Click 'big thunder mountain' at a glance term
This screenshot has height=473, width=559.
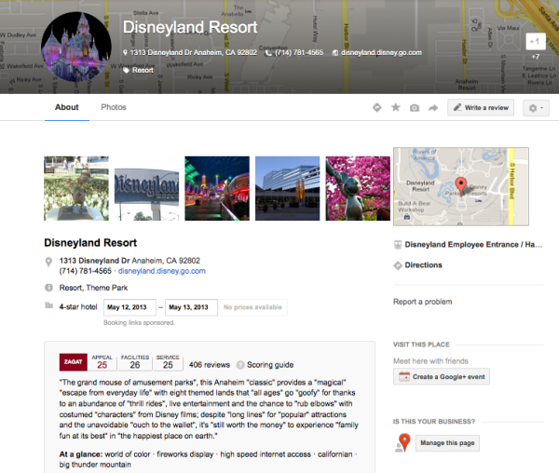click(95, 465)
